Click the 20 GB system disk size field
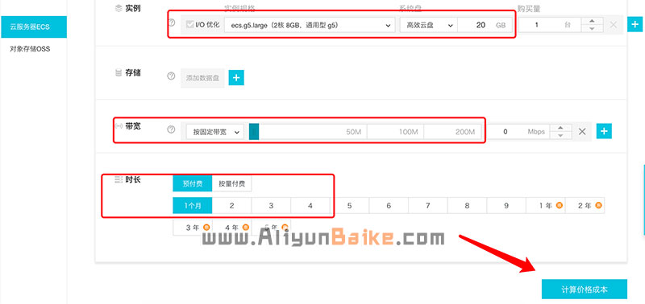Viewport: 645px width, 304px height. [x=485, y=25]
